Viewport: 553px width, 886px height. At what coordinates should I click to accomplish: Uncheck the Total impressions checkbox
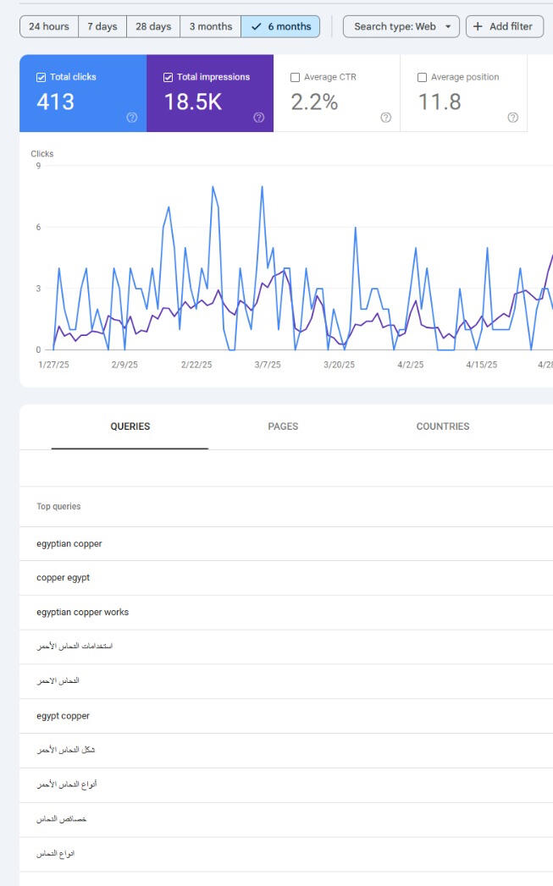(x=169, y=77)
